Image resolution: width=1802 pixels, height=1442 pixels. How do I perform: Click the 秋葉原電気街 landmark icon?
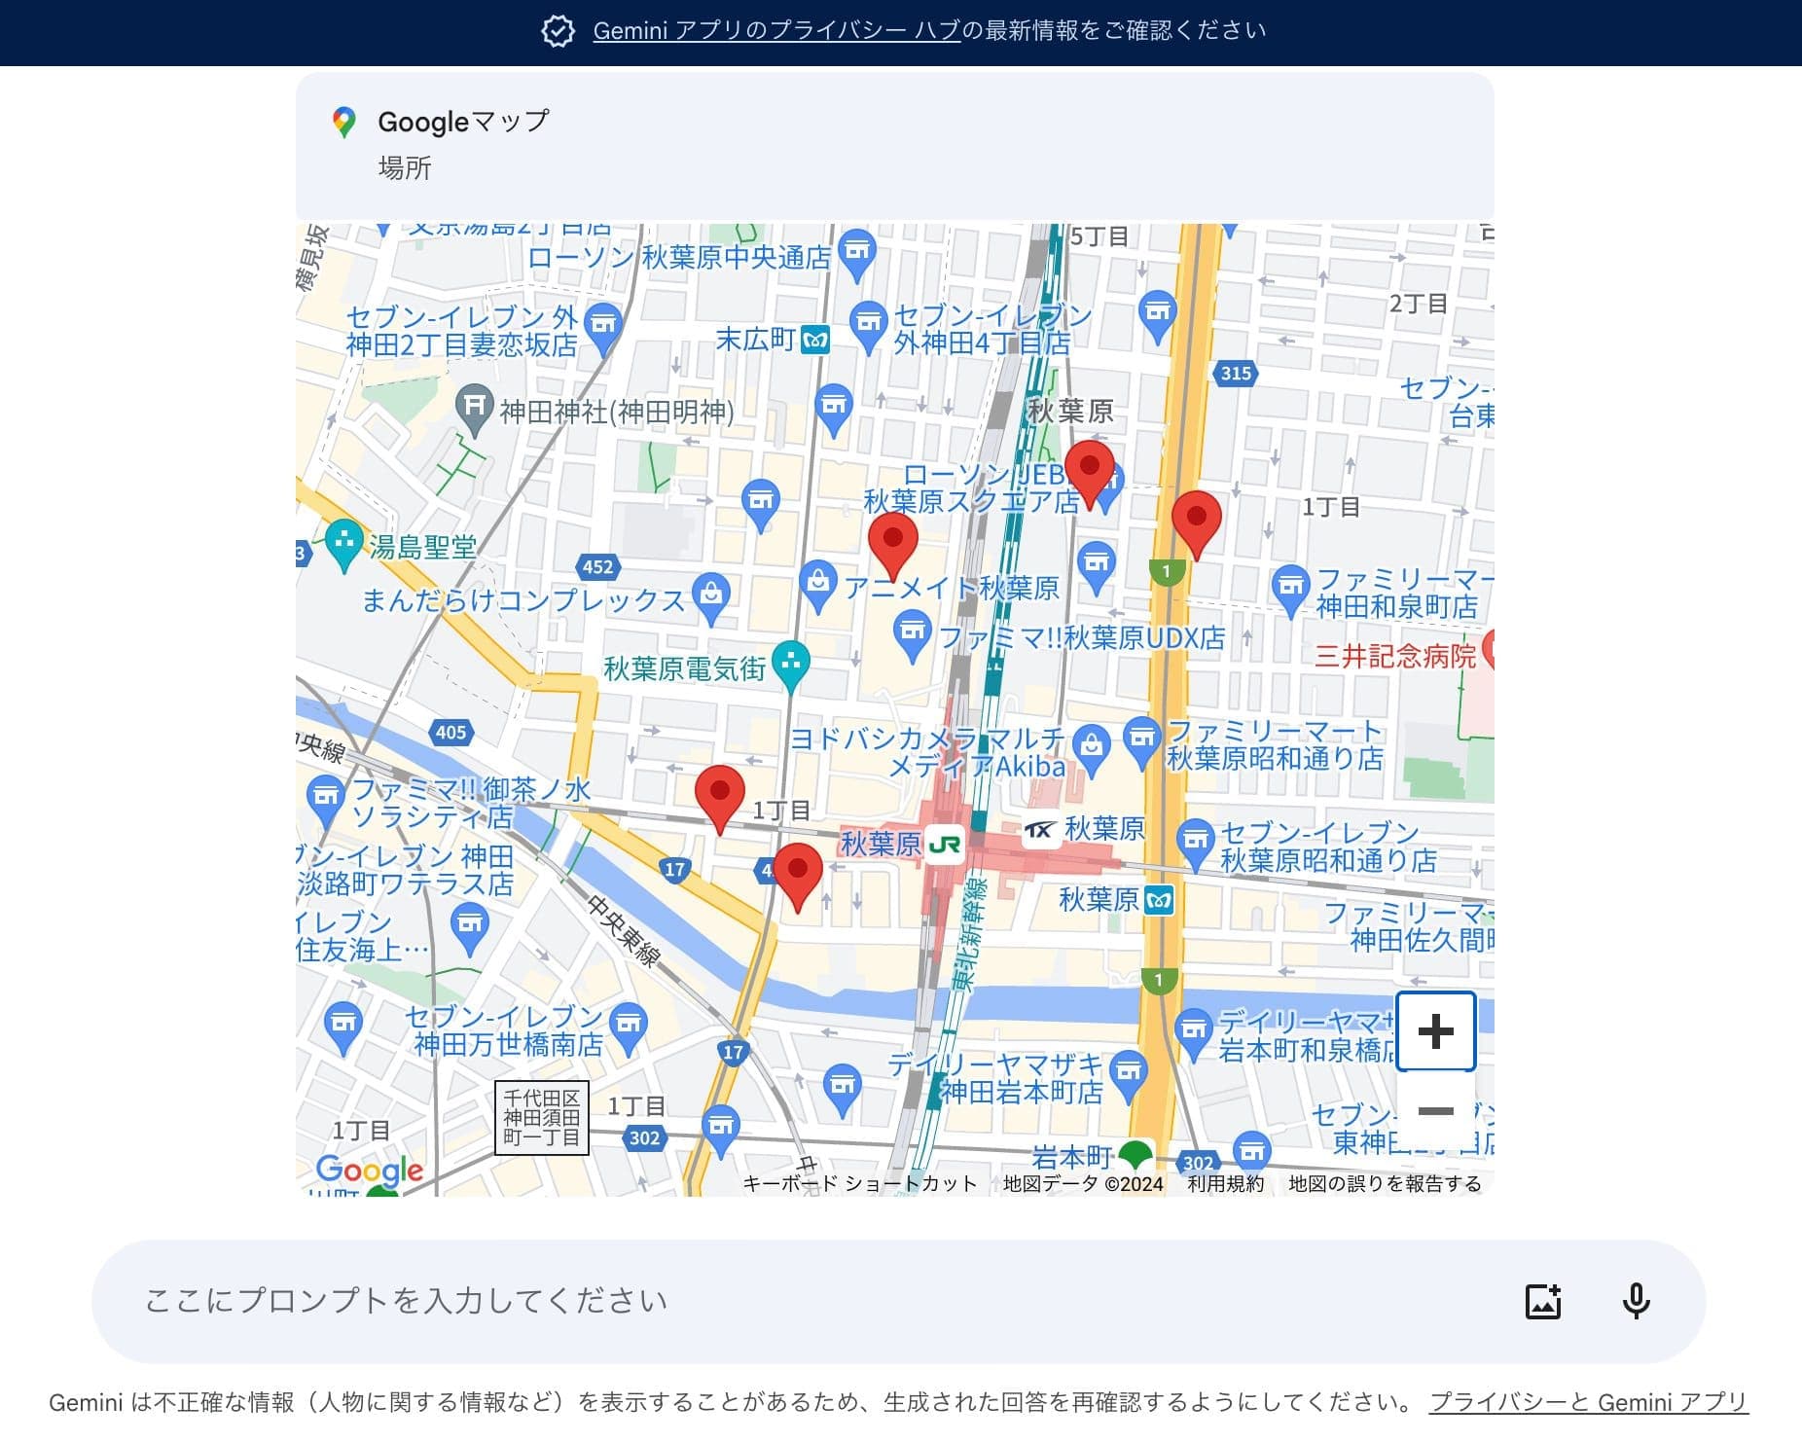coord(791,665)
